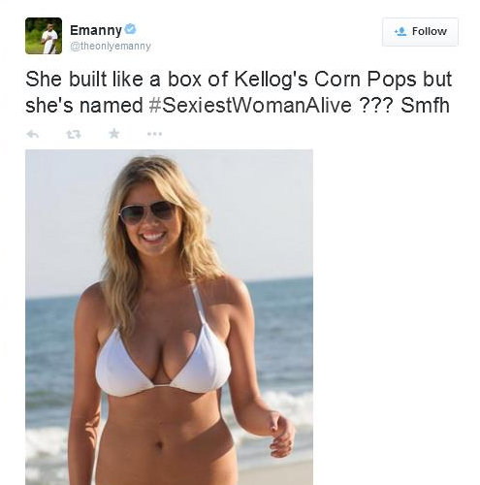Click the @theonlyemanny handle
This screenshot has width=480, height=485.
[111, 47]
